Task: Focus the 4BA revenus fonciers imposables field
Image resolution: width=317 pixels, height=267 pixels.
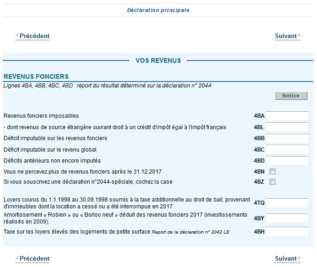Action: (x=287, y=116)
